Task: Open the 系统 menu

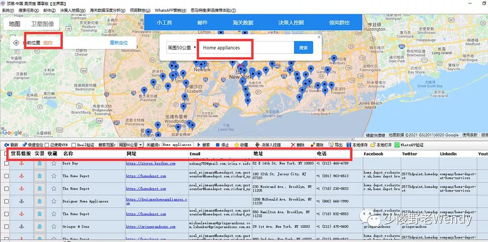Action: 8,10
